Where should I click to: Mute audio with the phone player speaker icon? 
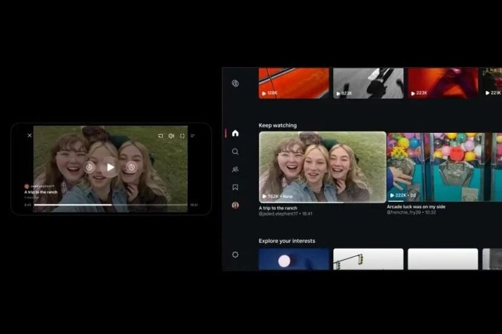[171, 136]
